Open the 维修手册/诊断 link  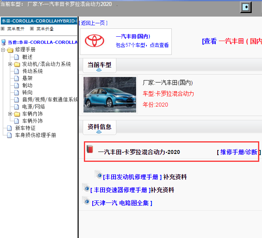(239, 152)
